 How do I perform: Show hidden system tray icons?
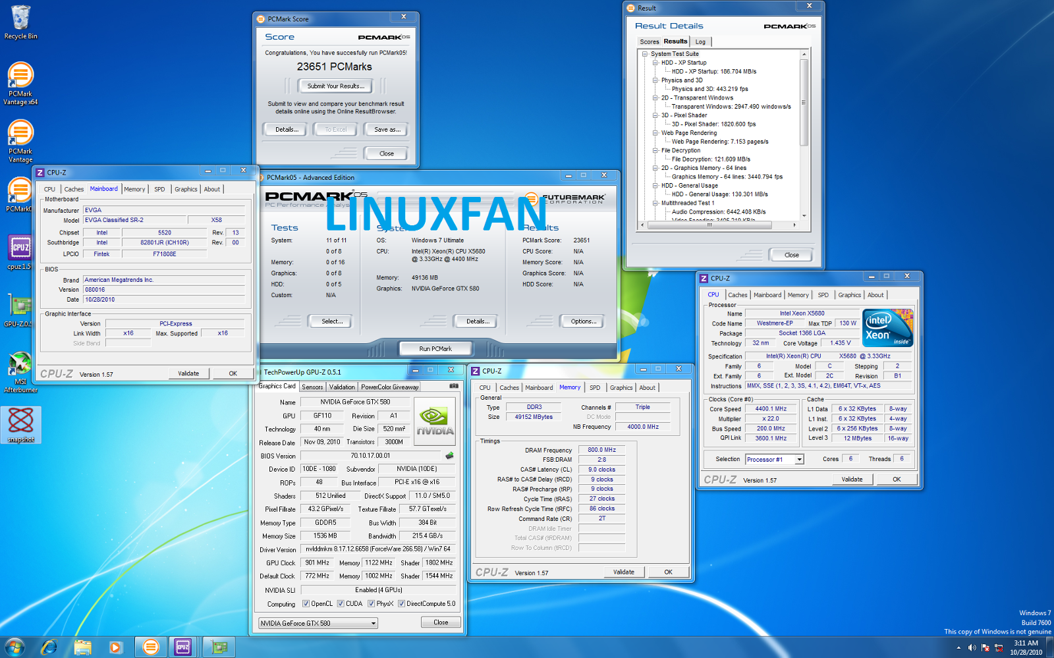pos(960,648)
